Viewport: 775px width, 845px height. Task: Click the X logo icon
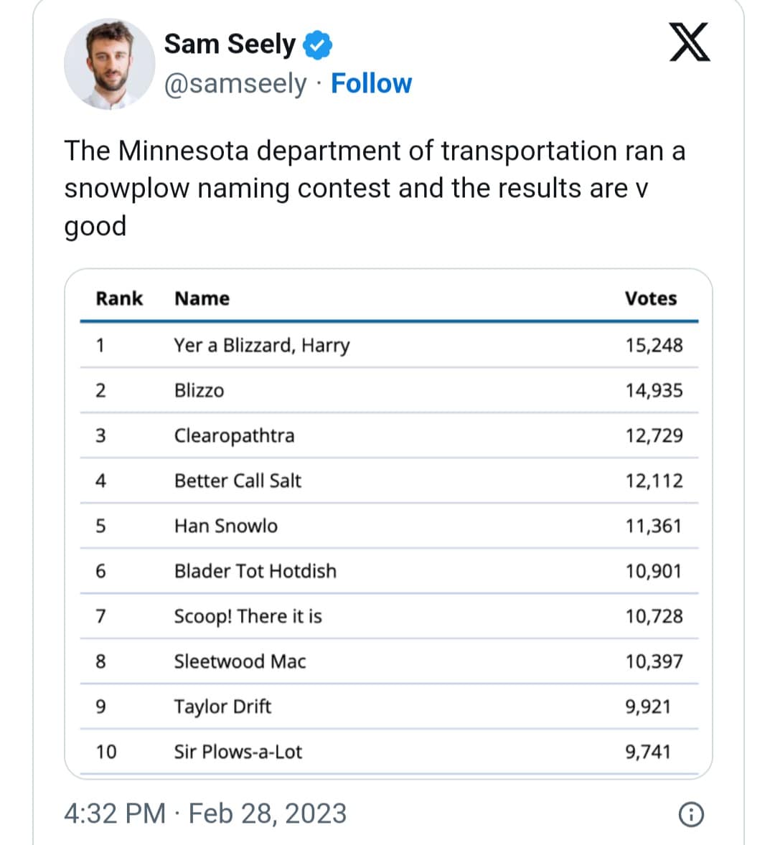pyautogui.click(x=689, y=43)
